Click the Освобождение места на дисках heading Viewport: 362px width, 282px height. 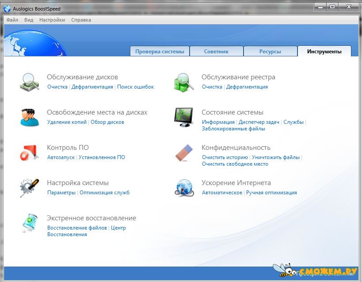[x=97, y=112]
